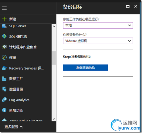The height and width of the screenshot is (133, 142).
Task: Click the 数据目录 catalog icon
Action: point(4,89)
